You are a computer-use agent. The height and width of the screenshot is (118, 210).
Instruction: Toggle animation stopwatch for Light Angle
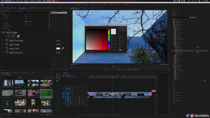[7, 44]
